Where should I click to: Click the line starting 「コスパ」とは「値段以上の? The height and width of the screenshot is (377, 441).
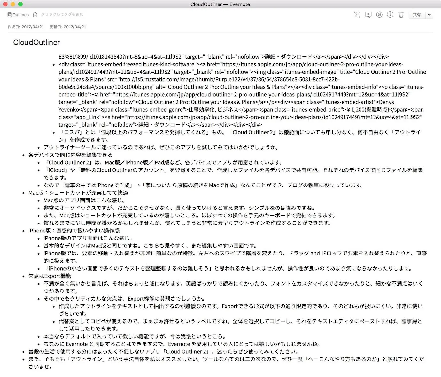coord(240,136)
